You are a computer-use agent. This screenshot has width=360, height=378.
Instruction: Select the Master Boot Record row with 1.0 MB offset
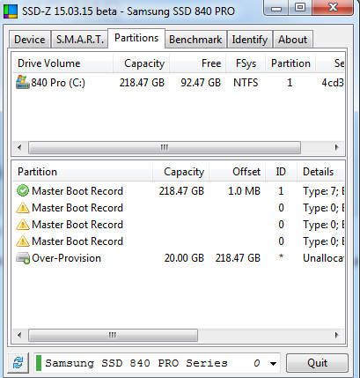(179, 191)
